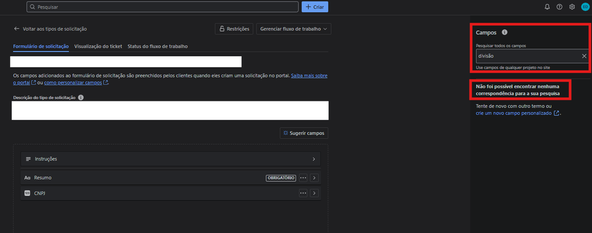Click the info icon beside Descrição do tipo

tap(81, 97)
